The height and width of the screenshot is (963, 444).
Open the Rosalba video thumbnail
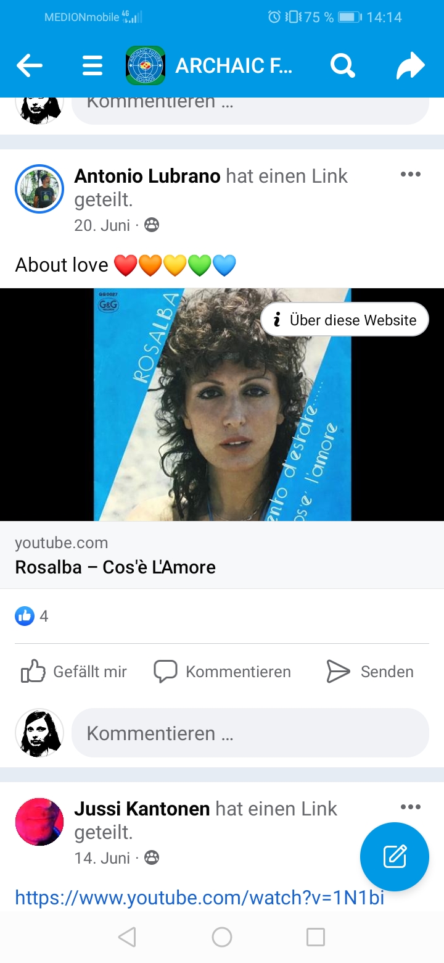pyautogui.click(x=222, y=404)
